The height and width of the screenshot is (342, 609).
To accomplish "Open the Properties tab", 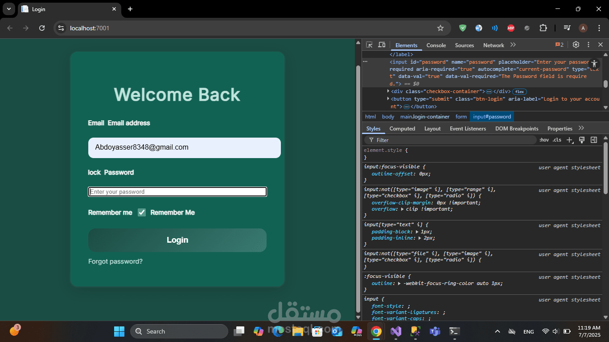I will (560, 129).
